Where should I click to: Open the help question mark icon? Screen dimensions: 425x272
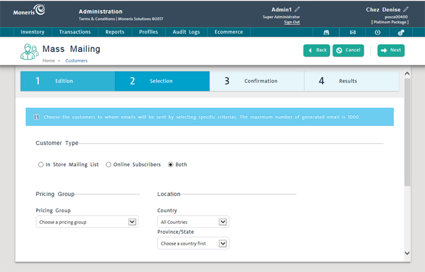378,32
